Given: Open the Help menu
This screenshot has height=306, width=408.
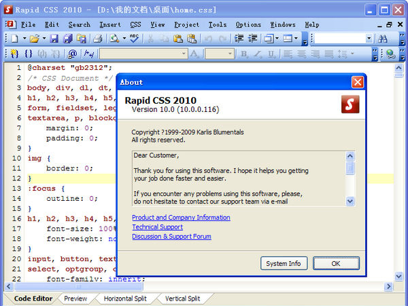Looking at the screenshot, I should pos(312,24).
